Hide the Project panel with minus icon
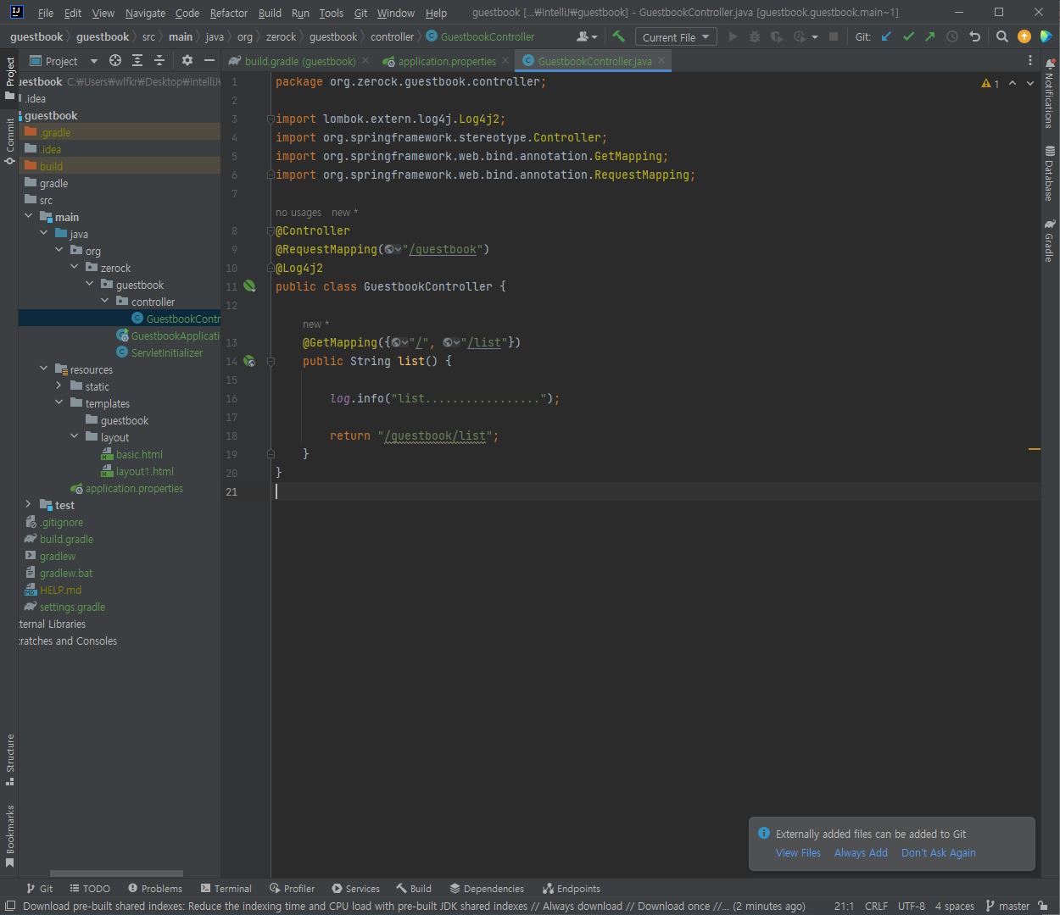Image resolution: width=1060 pixels, height=915 pixels. click(209, 61)
